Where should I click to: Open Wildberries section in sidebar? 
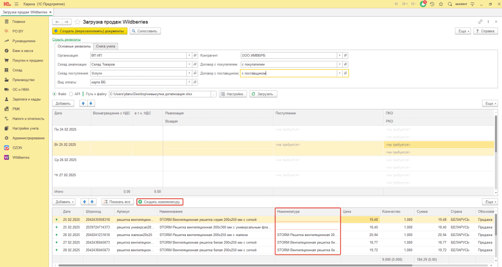pos(21,158)
